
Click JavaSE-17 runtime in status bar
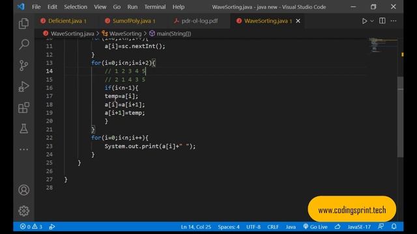[x=359, y=227]
